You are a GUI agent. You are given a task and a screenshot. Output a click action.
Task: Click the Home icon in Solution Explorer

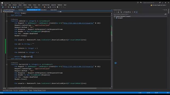(x=118, y=12)
